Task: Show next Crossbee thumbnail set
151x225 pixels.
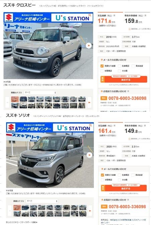Action: [89, 103]
